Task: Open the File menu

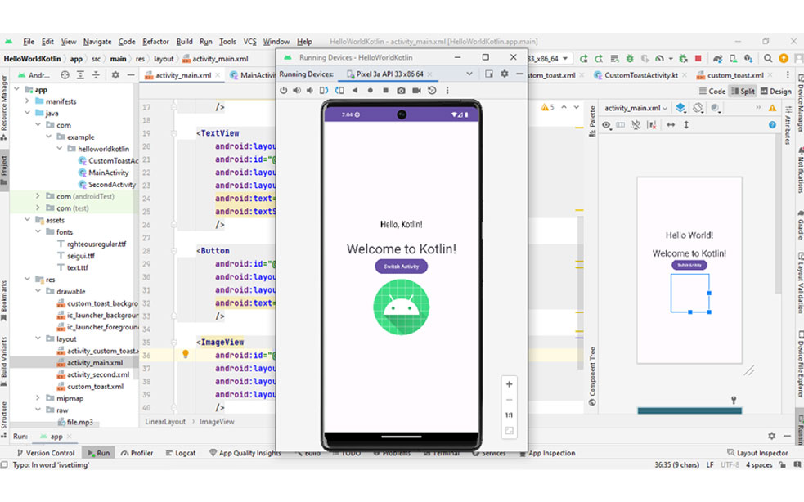Action: (29, 42)
